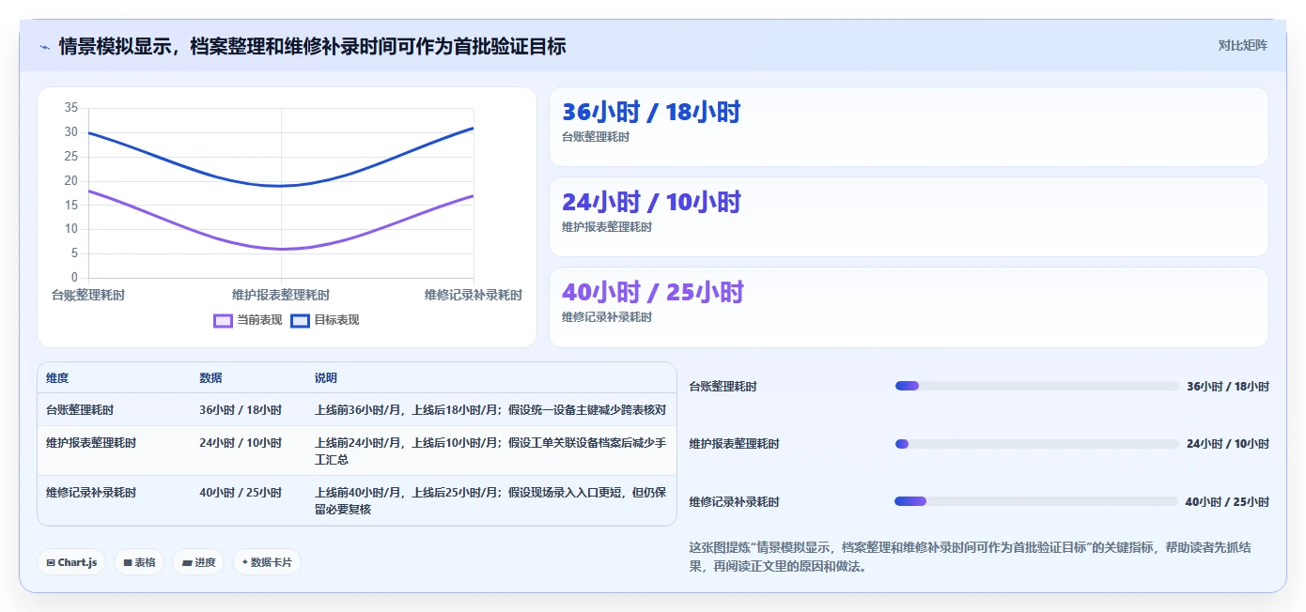This screenshot has width=1306, height=612.
Task: Click the 台账整理耗时 progress bar
Action: point(1036,386)
